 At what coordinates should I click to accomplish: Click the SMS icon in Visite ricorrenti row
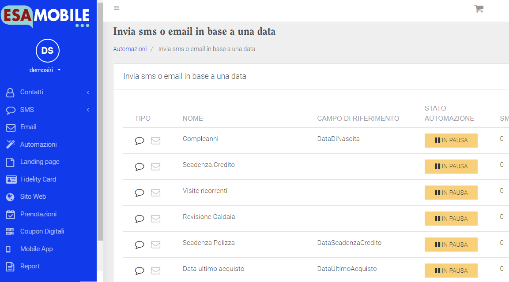click(140, 193)
